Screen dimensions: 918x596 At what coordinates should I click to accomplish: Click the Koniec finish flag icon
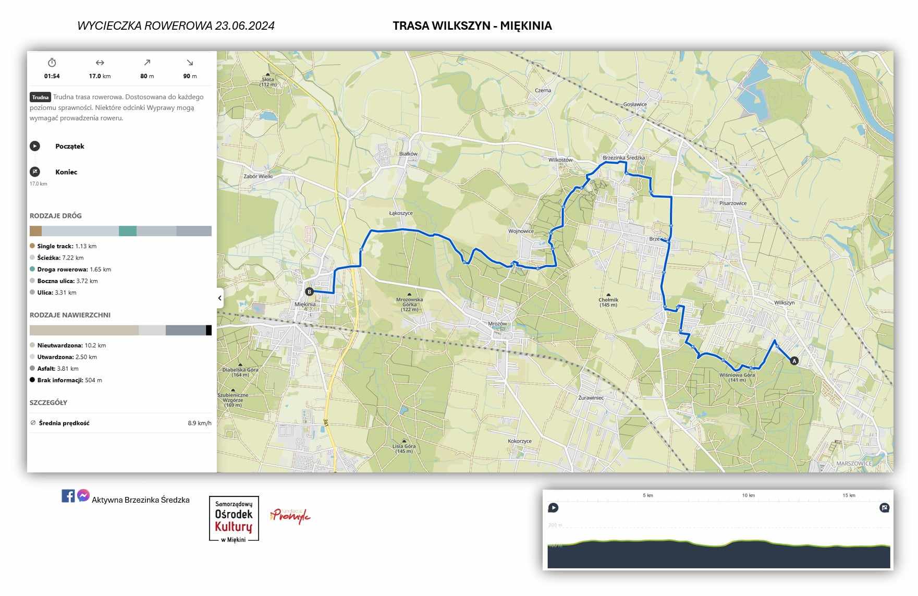(x=35, y=172)
